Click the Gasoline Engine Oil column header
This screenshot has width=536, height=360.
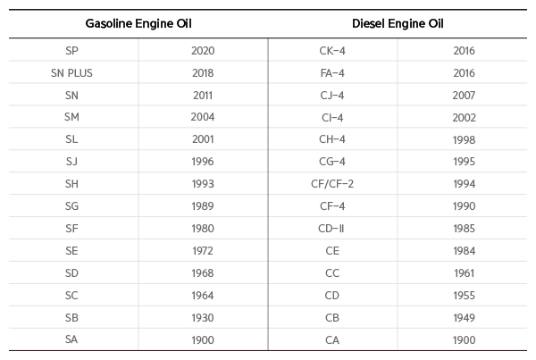tap(138, 23)
